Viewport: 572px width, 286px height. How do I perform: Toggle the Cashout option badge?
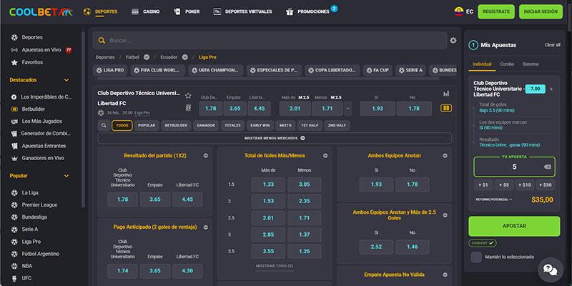pyautogui.click(x=482, y=243)
